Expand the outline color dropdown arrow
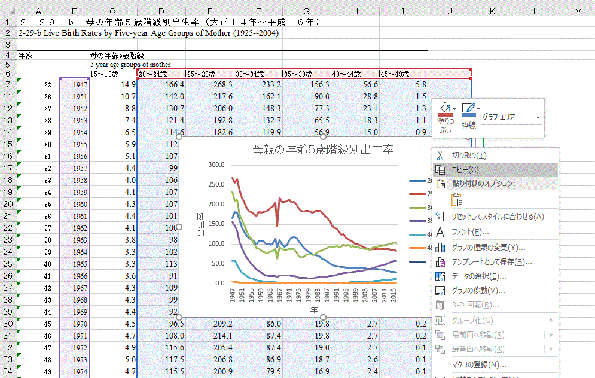This screenshot has width=595, height=378. pyautogui.click(x=478, y=109)
